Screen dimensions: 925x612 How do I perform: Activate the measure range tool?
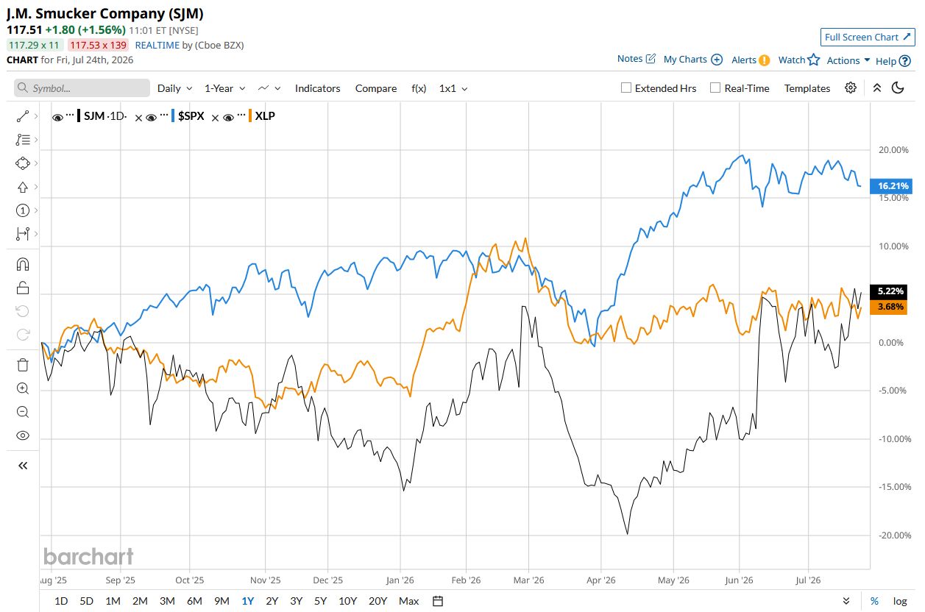[22, 234]
